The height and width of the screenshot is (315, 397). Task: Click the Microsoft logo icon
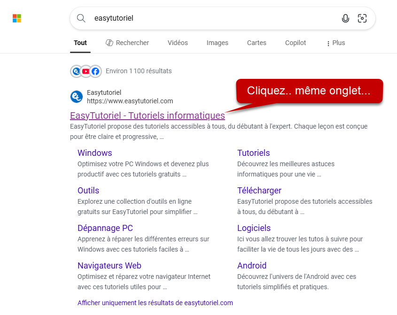[x=17, y=18]
